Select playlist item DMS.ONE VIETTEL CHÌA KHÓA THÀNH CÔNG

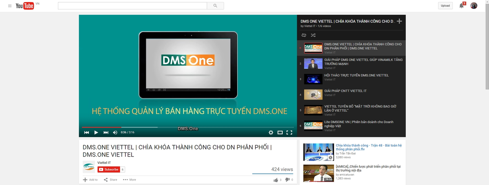tap(352, 48)
